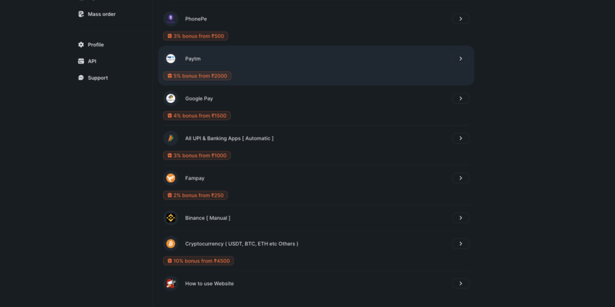Select the 5% bonus from ₹2000 badge
The height and width of the screenshot is (307, 615).
pyautogui.click(x=197, y=76)
